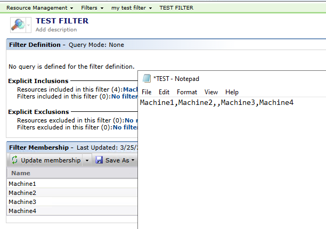The image size is (326, 229).
Task: Select the Machine2 row in membership
Action: tap(72, 193)
